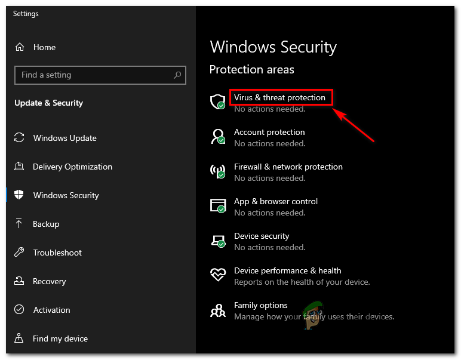Select Activation in sidebar
The image size is (461, 360).
51,310
